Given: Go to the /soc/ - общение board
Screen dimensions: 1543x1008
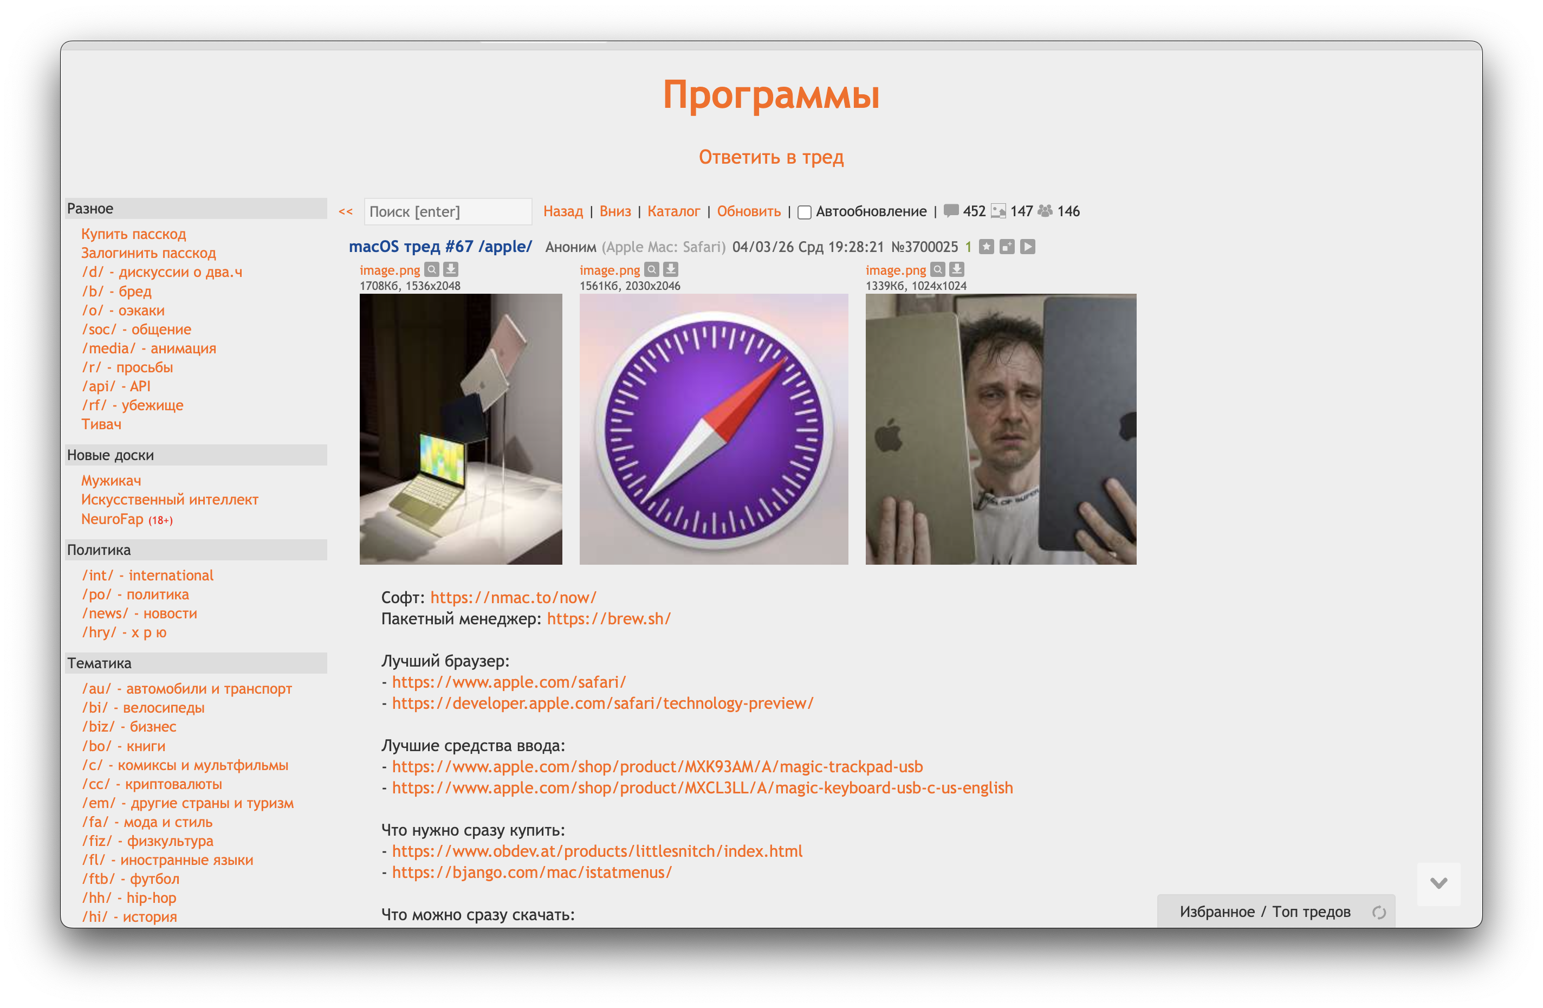Looking at the screenshot, I should 136,329.
